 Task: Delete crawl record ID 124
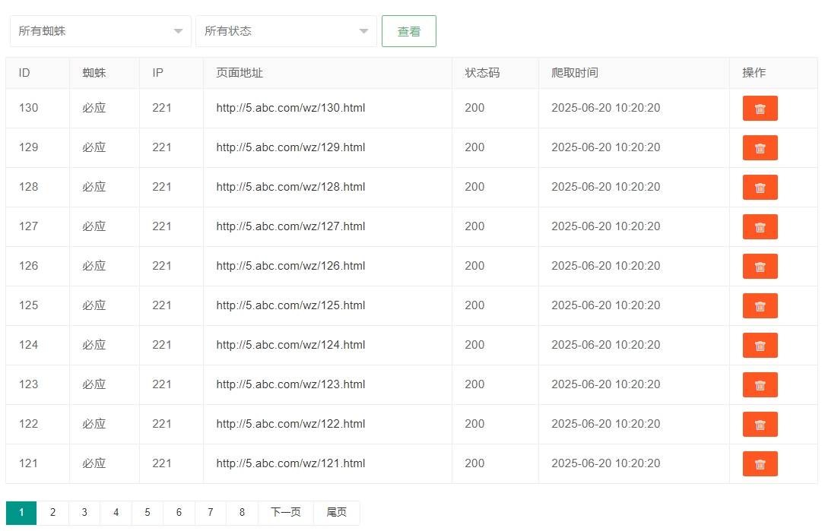point(760,346)
